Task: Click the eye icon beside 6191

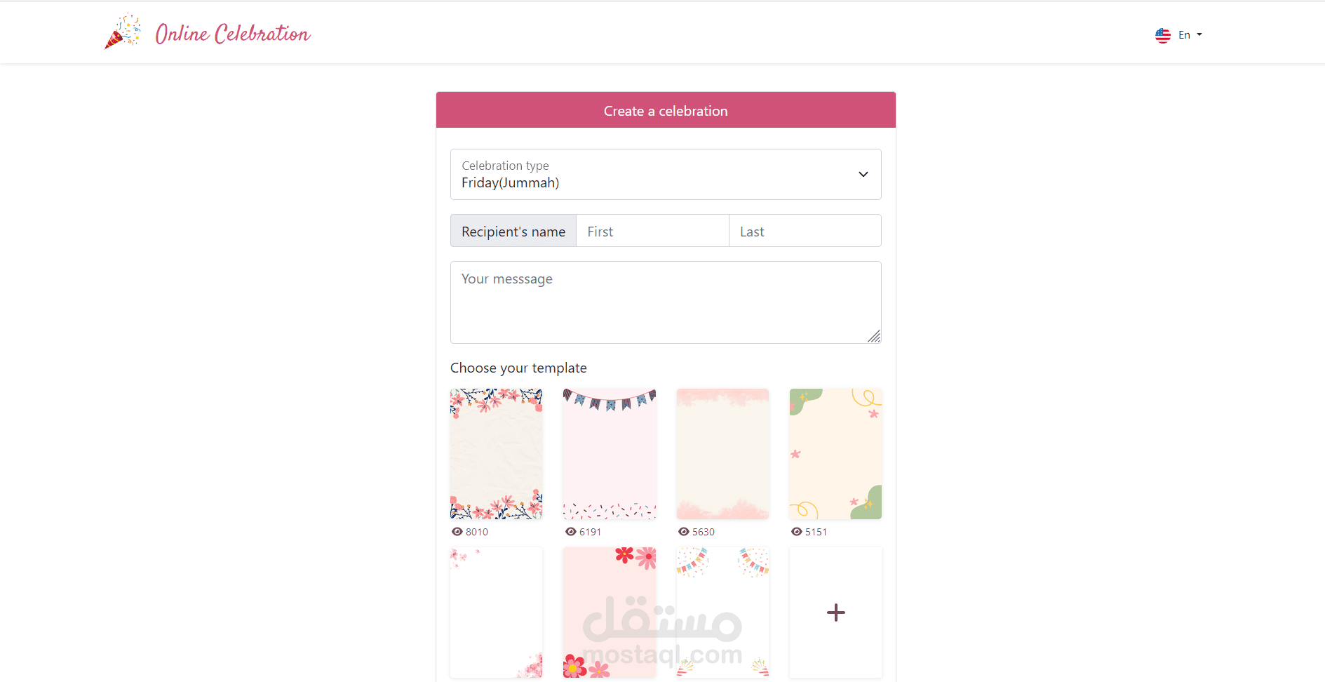Action: (x=571, y=532)
